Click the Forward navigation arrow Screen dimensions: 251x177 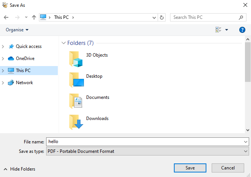(17, 17)
